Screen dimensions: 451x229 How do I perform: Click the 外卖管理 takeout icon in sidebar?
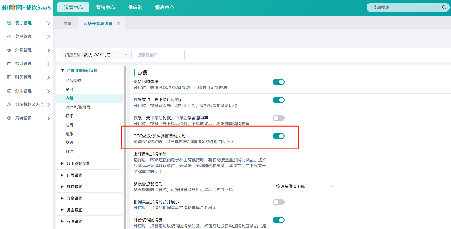9,50
